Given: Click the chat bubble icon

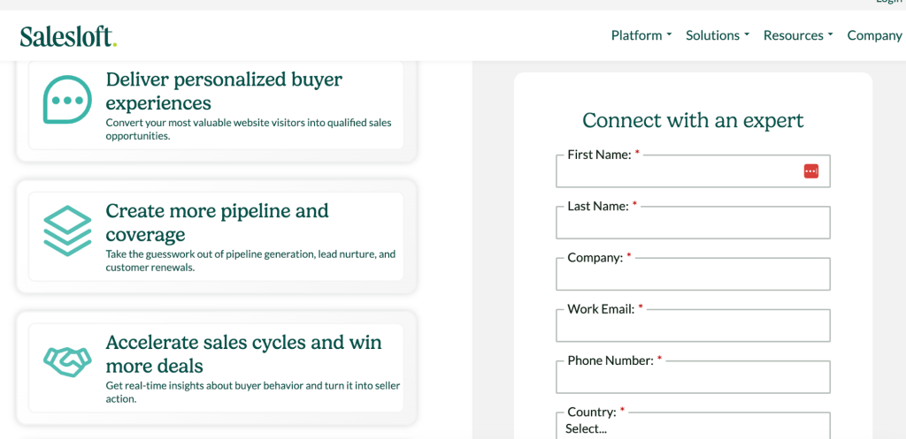Looking at the screenshot, I should pyautogui.click(x=67, y=100).
